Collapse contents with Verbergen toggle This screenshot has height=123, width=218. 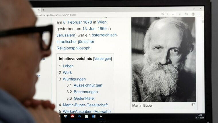[x=102, y=59]
